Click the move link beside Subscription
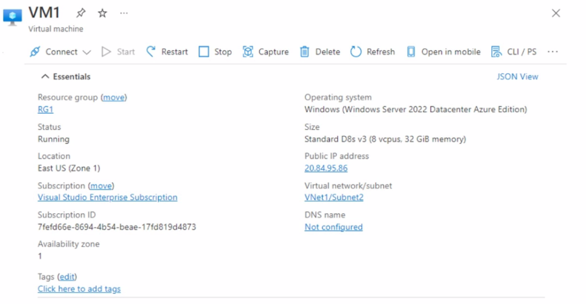 point(101,186)
